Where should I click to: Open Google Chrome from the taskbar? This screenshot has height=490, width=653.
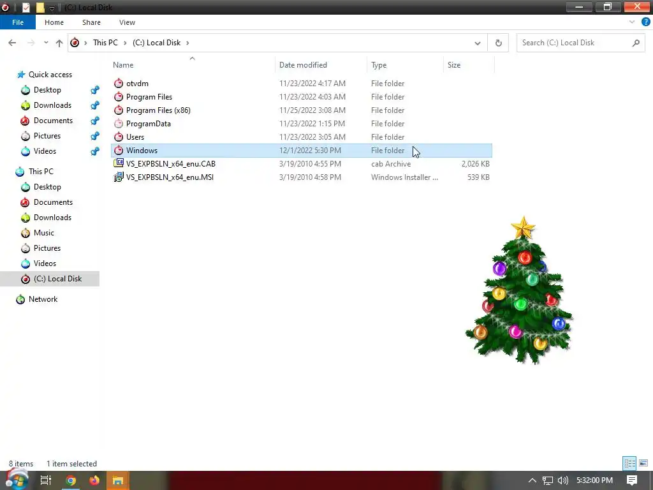(x=71, y=480)
